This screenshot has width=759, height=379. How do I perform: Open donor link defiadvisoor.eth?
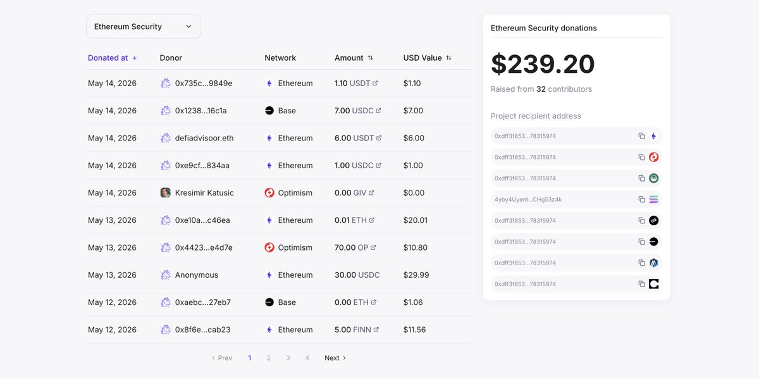tap(204, 138)
